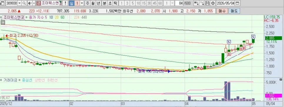This screenshot has height=107, width=284.
Task: Click the candle count field showing 84
Action: point(179,3)
